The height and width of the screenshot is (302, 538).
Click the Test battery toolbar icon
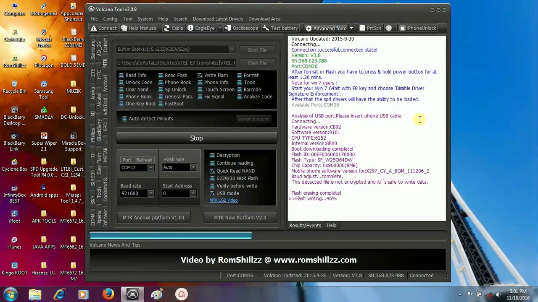(x=280, y=28)
